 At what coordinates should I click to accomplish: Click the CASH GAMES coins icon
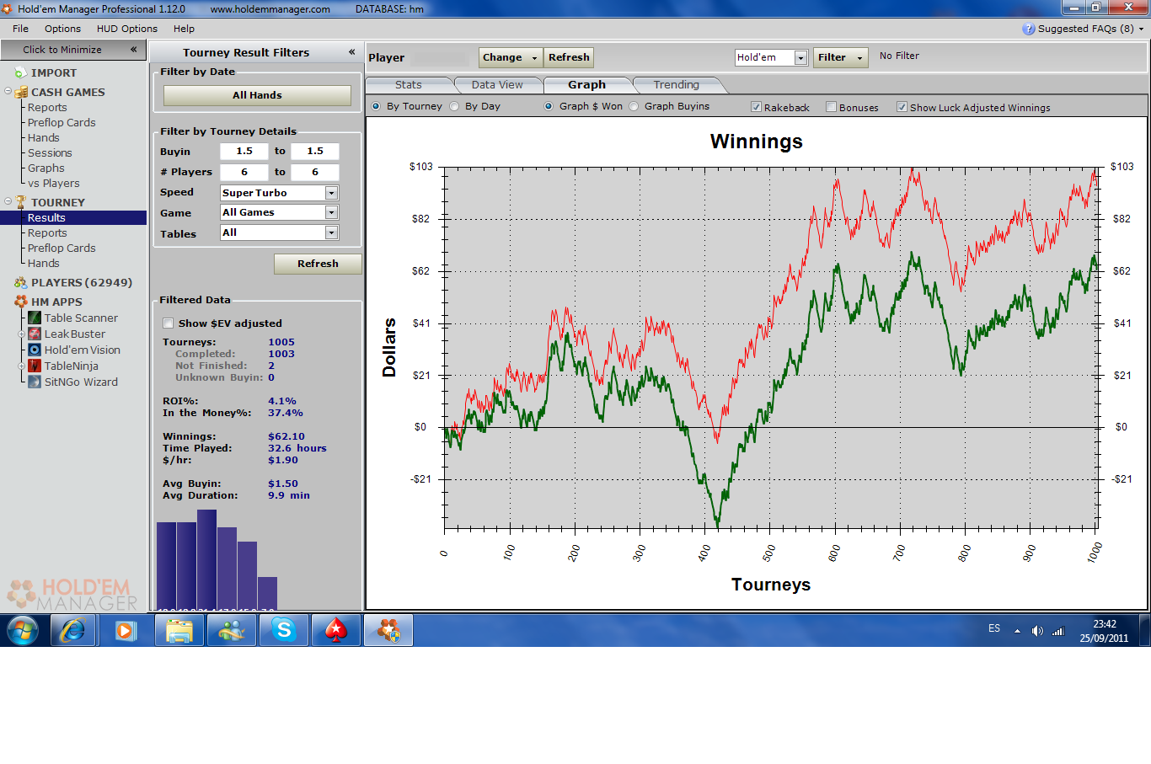(x=21, y=92)
